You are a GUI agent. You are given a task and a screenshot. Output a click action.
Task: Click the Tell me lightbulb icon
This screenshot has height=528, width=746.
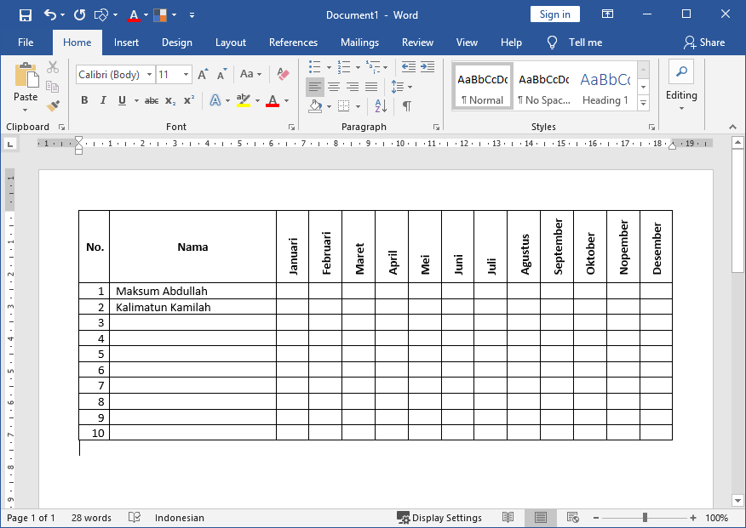(x=552, y=43)
